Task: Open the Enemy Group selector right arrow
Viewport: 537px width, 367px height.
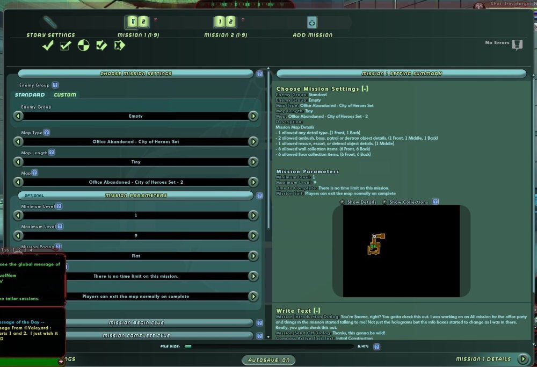Action: (253, 116)
